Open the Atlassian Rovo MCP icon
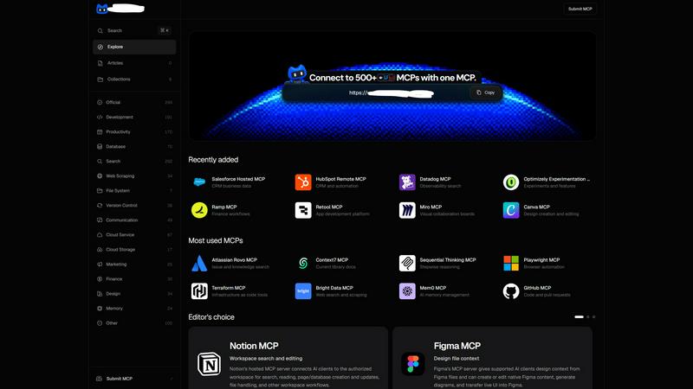Image resolution: width=693 pixels, height=389 pixels. click(x=199, y=264)
